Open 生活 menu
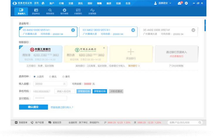The image size is (217, 138). (x=128, y=3)
